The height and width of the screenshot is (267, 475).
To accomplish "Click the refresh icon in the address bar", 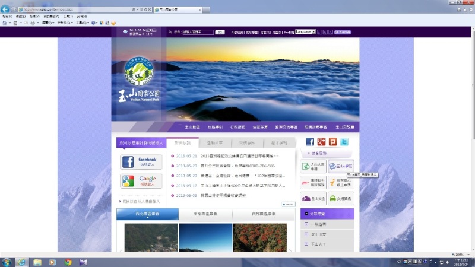I will [x=145, y=9].
